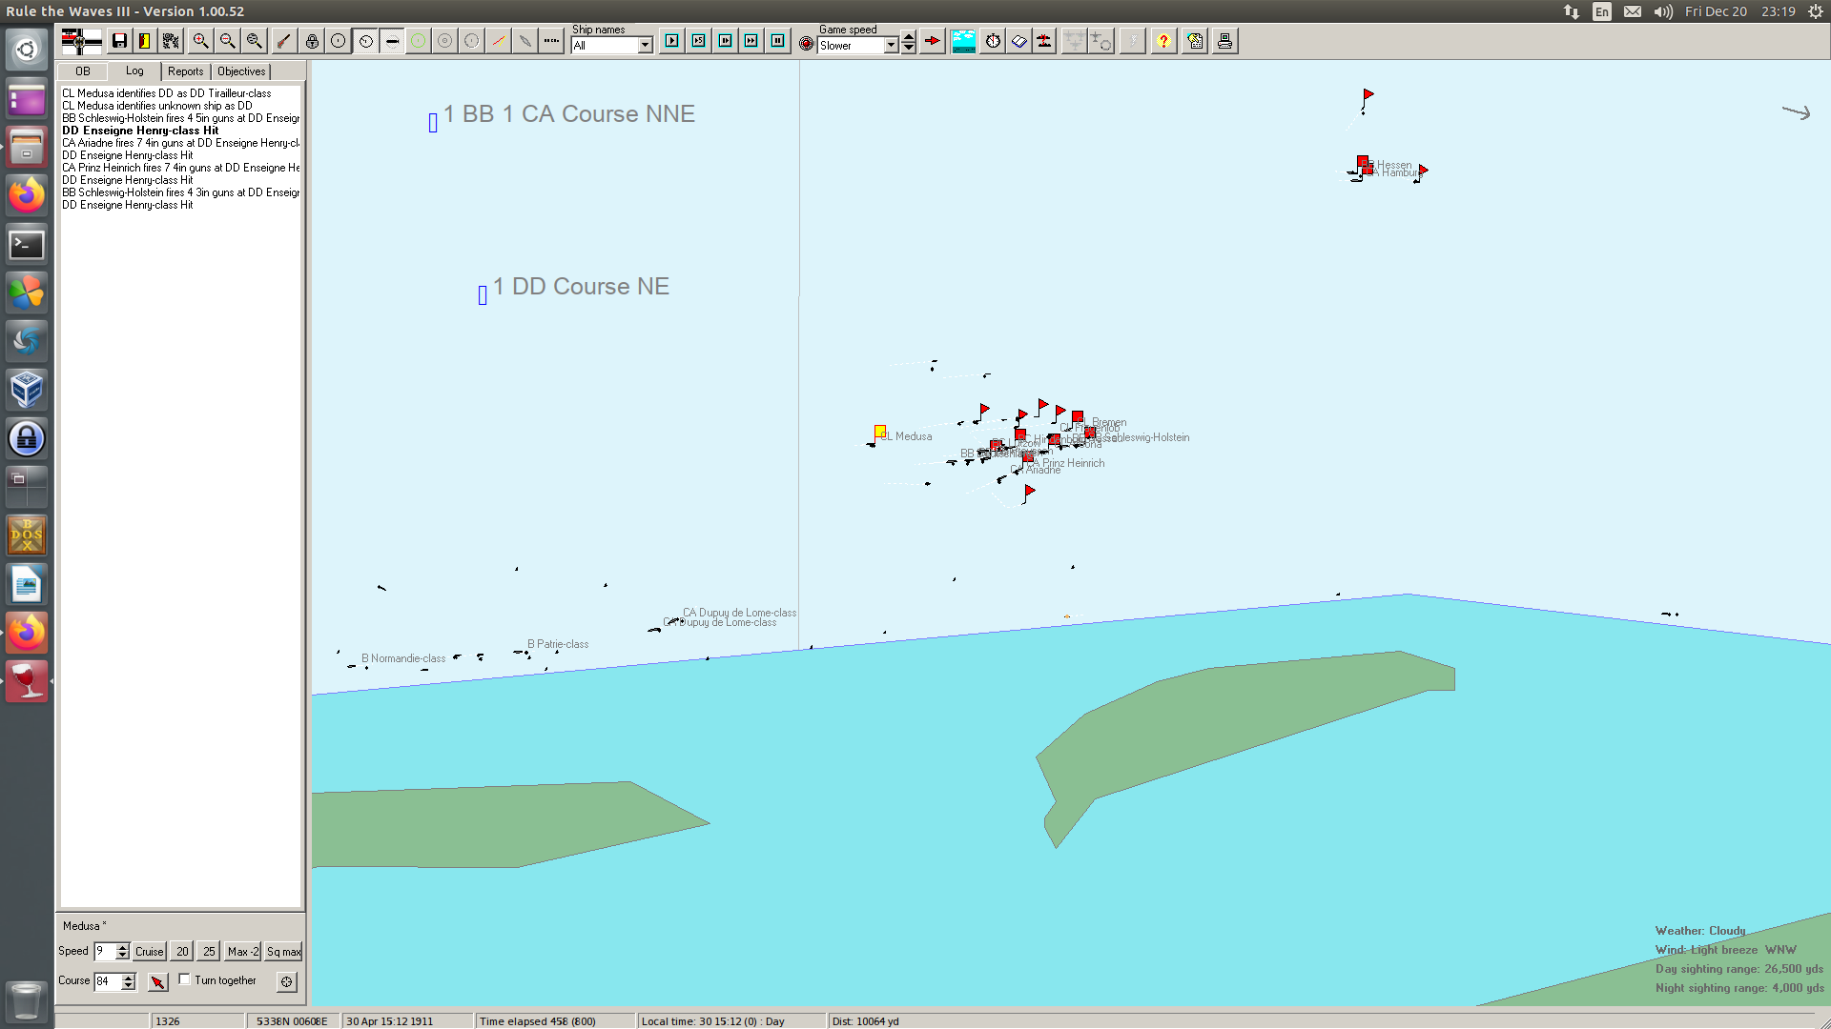
Task: Open the Ship names dropdown
Action: (646, 46)
